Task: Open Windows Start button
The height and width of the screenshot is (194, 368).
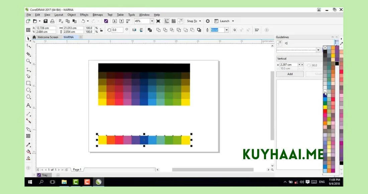Action: click(30, 182)
